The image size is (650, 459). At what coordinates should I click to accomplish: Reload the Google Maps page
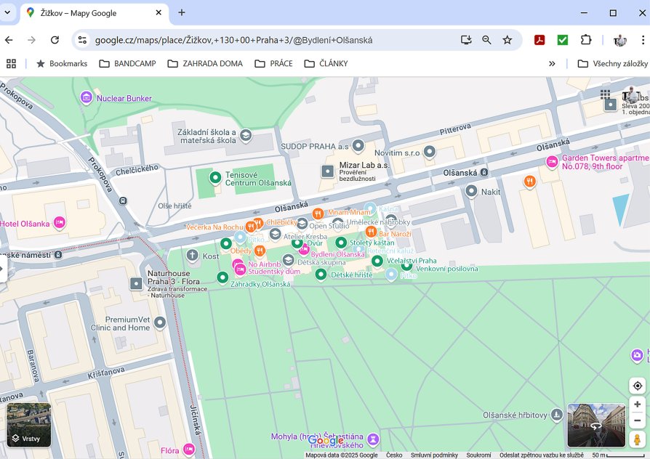(55, 40)
